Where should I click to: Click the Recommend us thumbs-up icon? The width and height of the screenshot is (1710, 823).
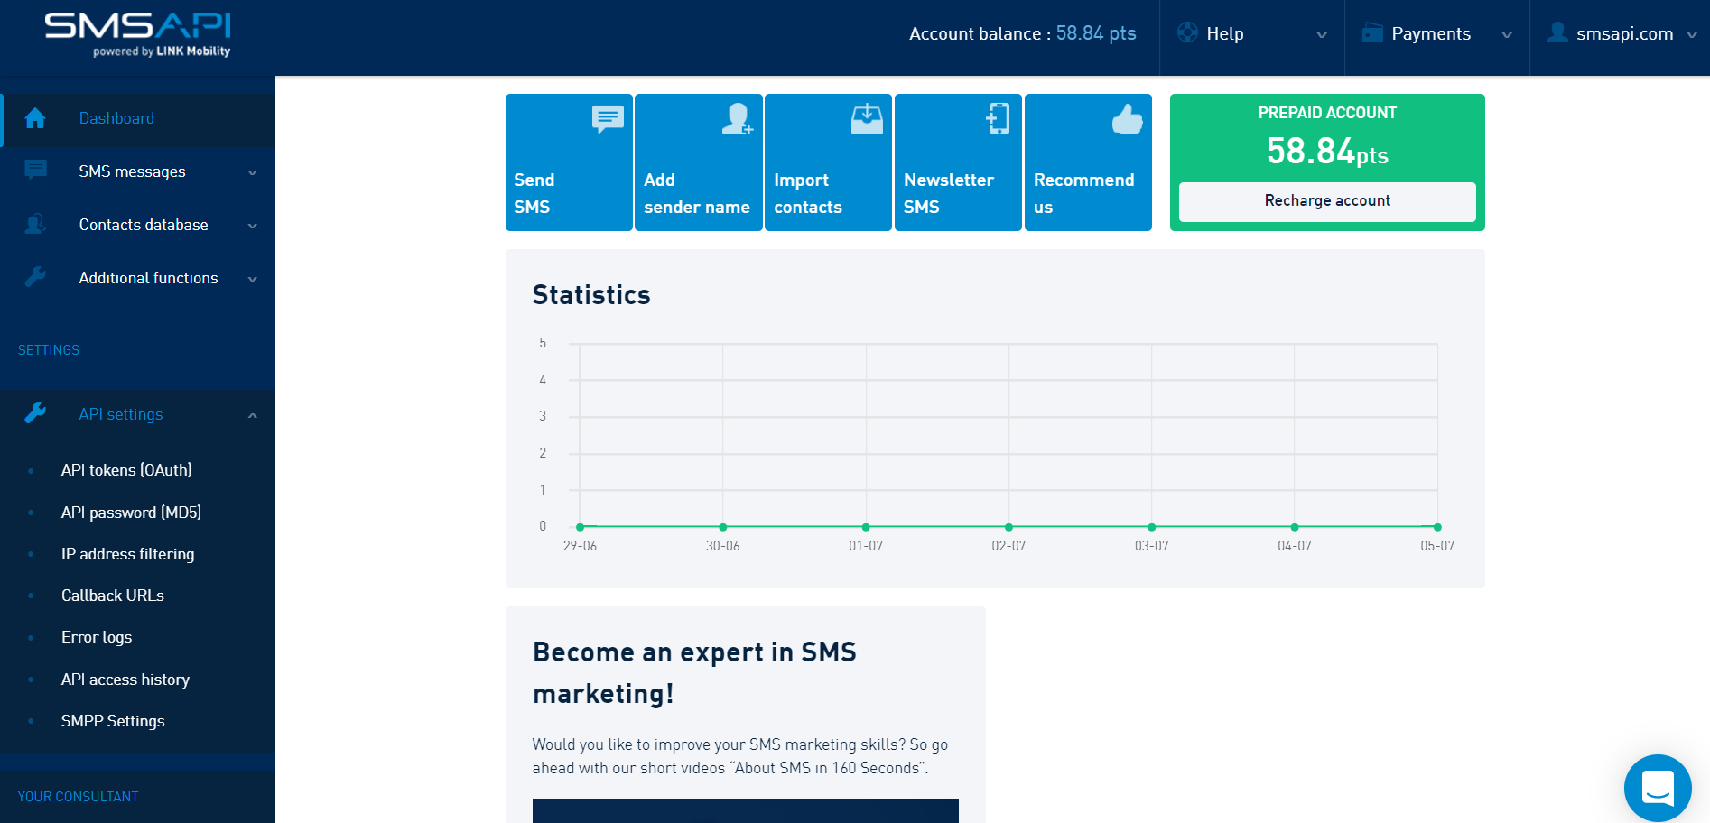pyautogui.click(x=1127, y=119)
